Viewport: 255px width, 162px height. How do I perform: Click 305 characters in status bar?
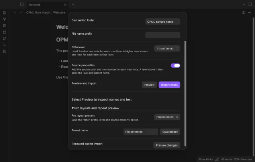click(243, 159)
